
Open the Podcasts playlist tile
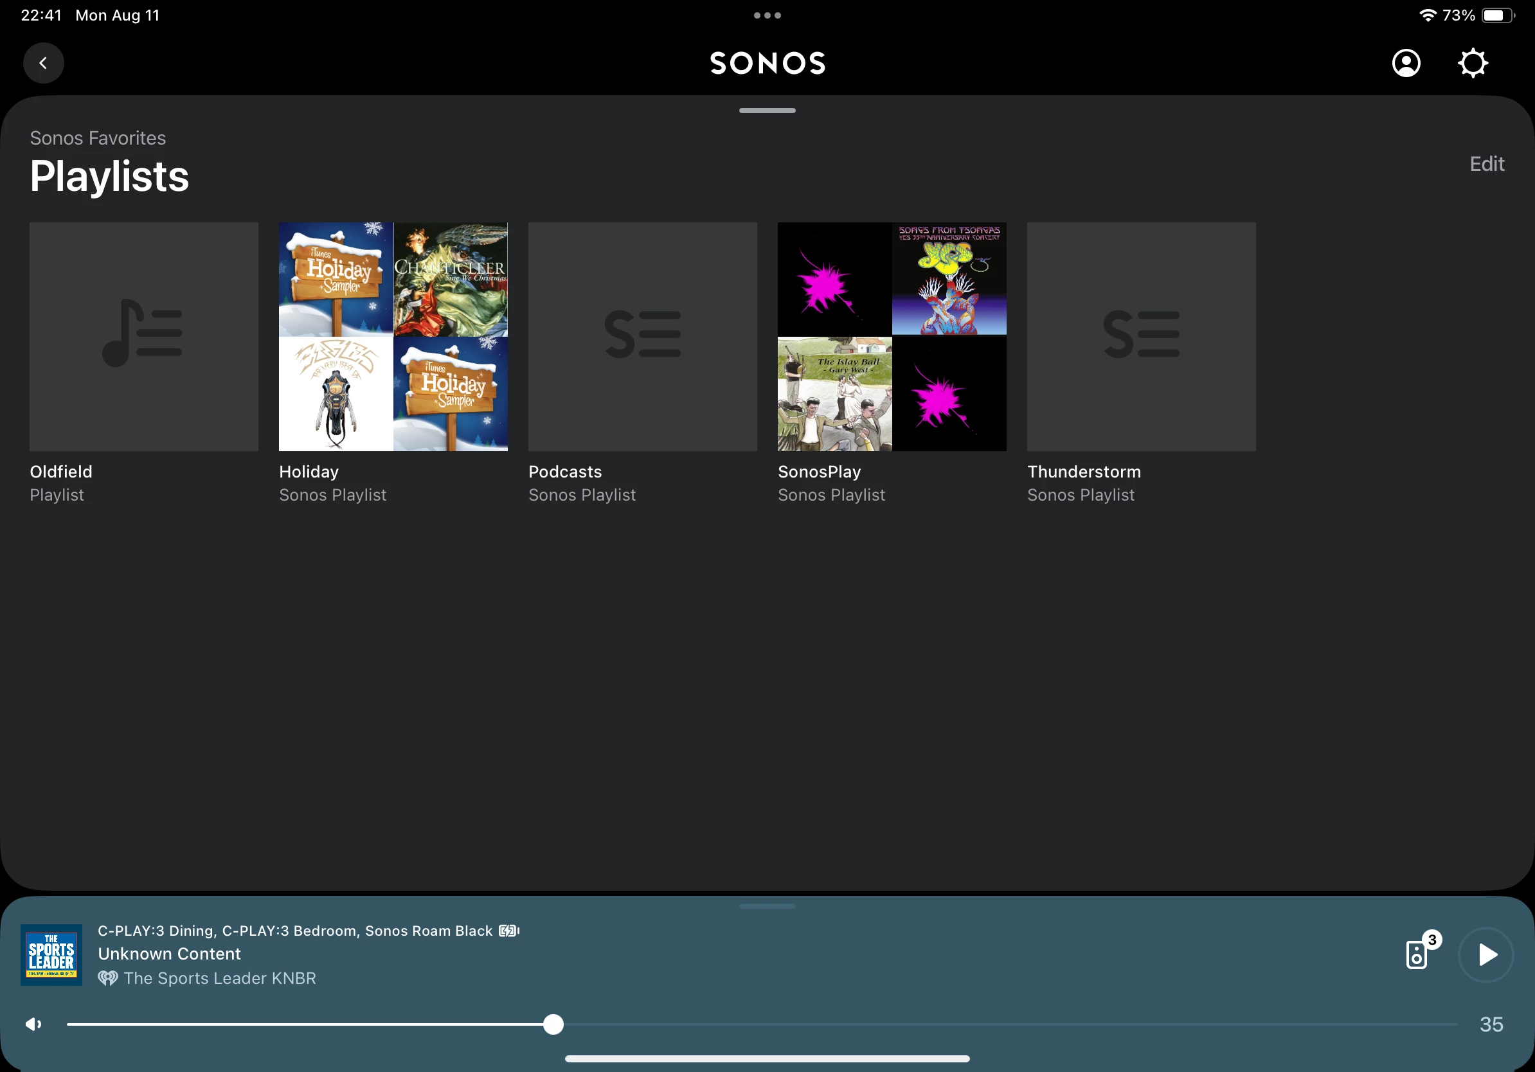click(643, 337)
